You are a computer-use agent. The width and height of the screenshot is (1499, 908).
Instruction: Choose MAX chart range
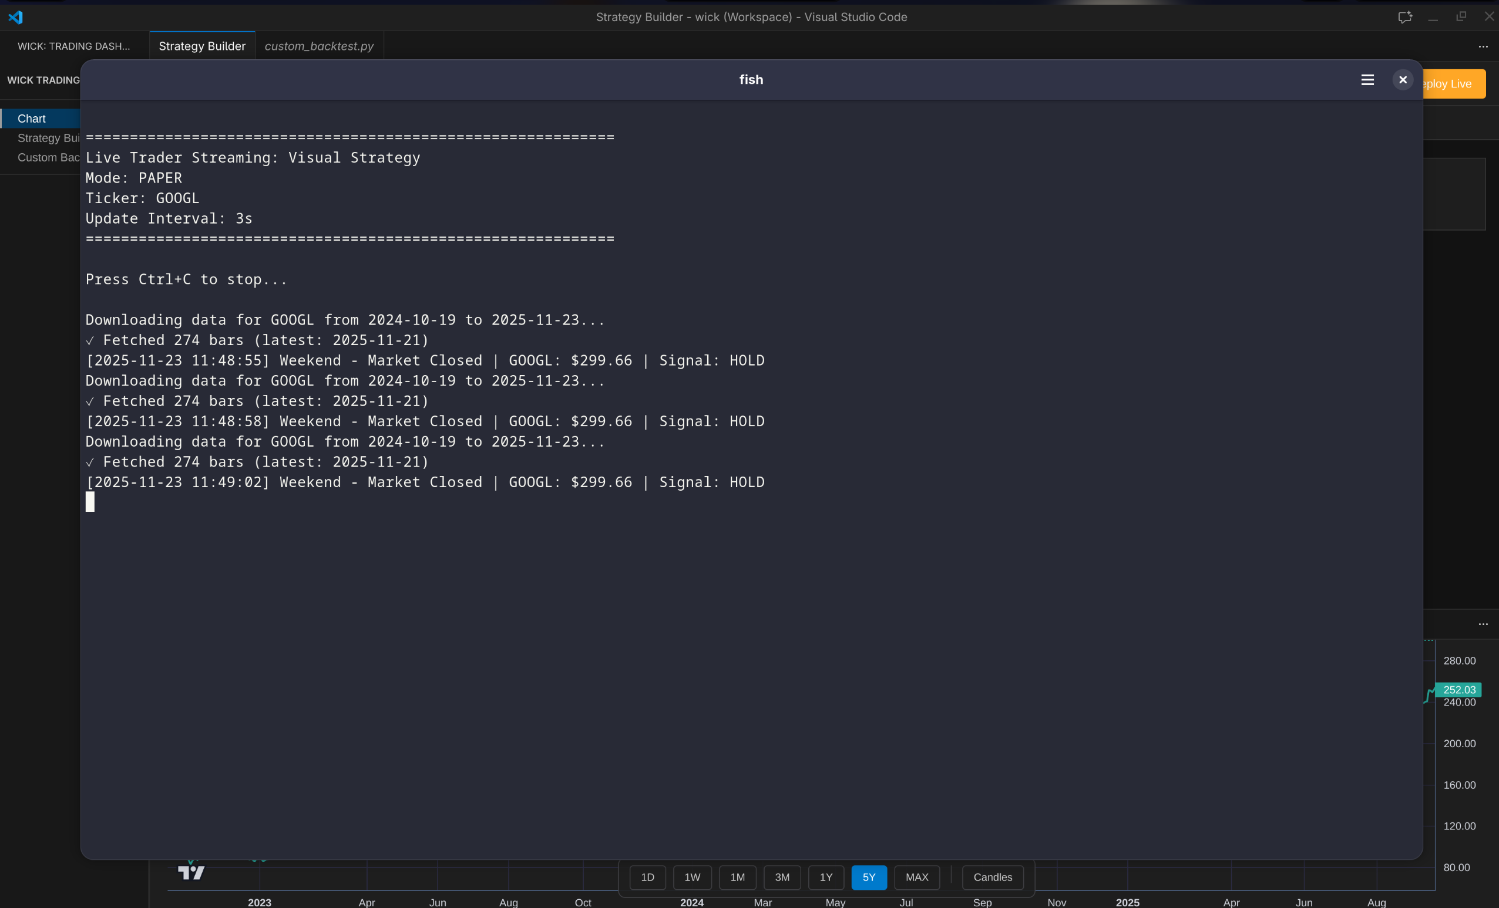(917, 877)
